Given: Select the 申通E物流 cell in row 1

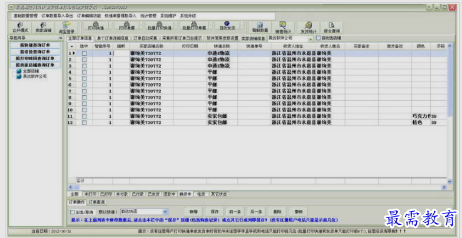Looking at the screenshot, I should (222, 53).
